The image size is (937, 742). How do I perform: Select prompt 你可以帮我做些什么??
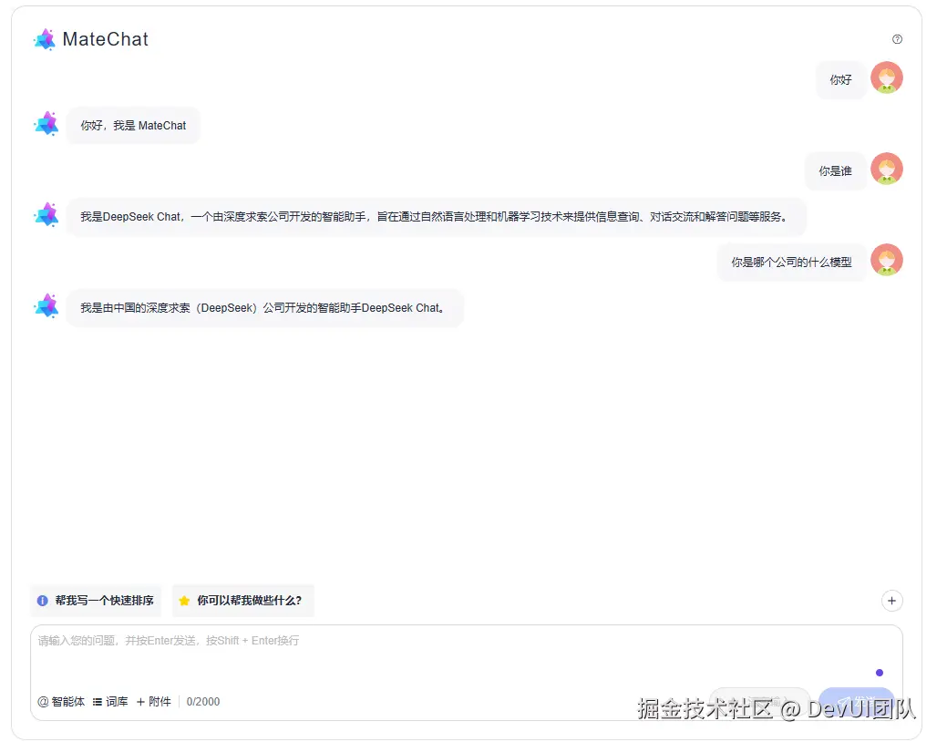coord(243,601)
